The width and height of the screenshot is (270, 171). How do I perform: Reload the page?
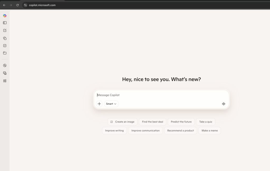[x=17, y=5]
